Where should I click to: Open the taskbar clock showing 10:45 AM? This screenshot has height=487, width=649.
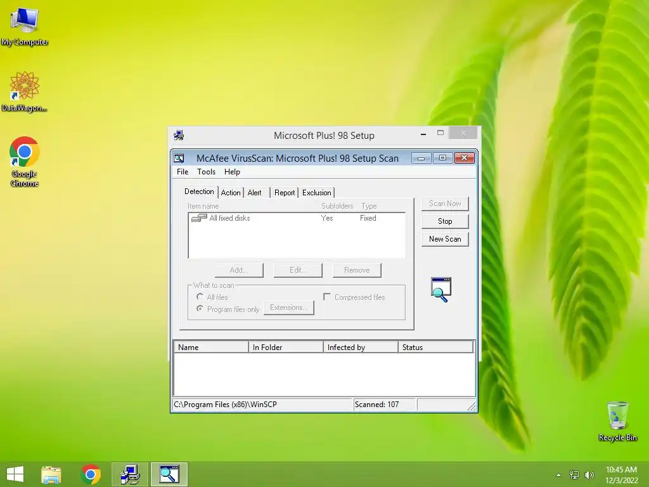(x=621, y=475)
